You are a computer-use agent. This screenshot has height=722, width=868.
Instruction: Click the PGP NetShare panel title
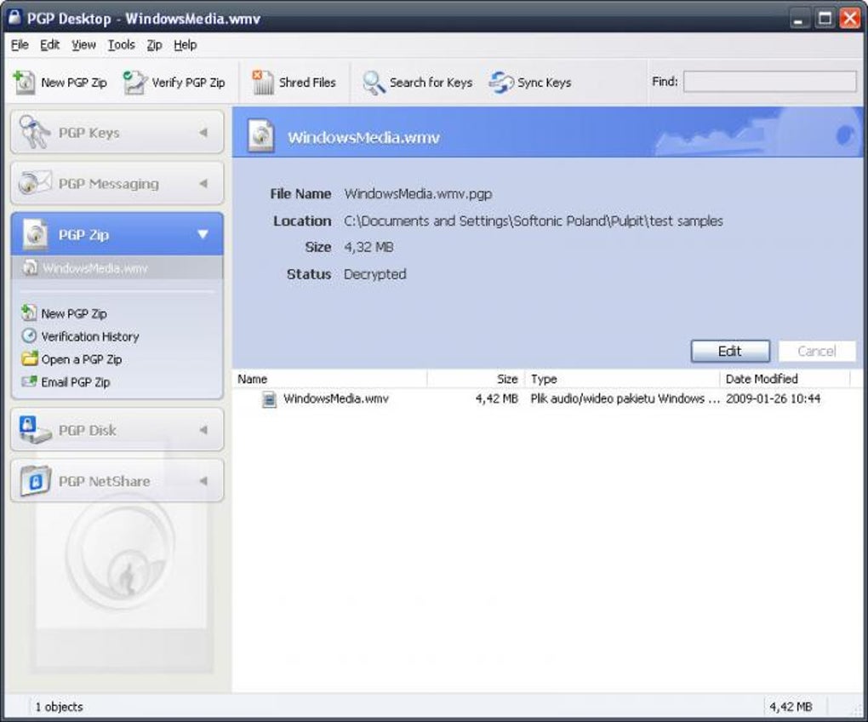104,481
